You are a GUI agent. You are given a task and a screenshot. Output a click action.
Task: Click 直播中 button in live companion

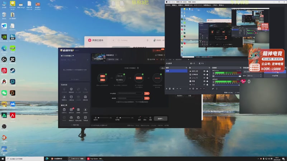point(160,119)
